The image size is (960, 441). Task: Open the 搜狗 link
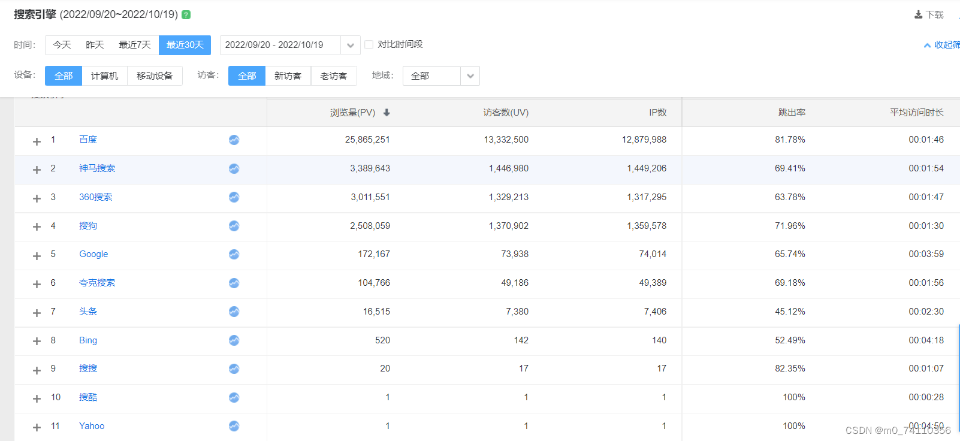88,226
